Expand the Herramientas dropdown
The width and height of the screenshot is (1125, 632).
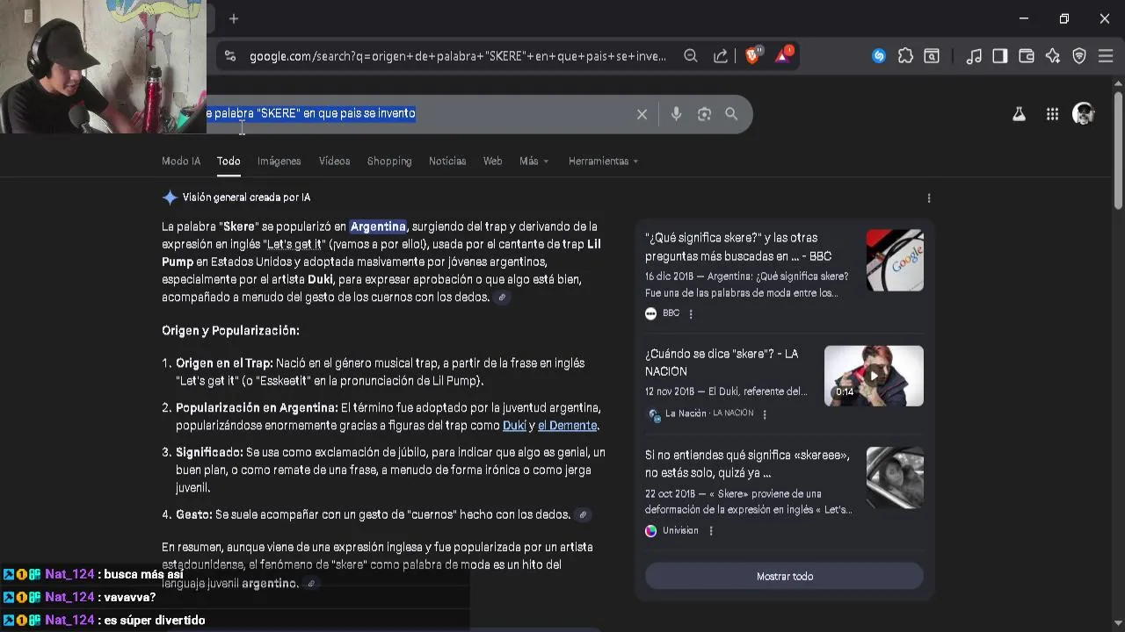point(604,162)
